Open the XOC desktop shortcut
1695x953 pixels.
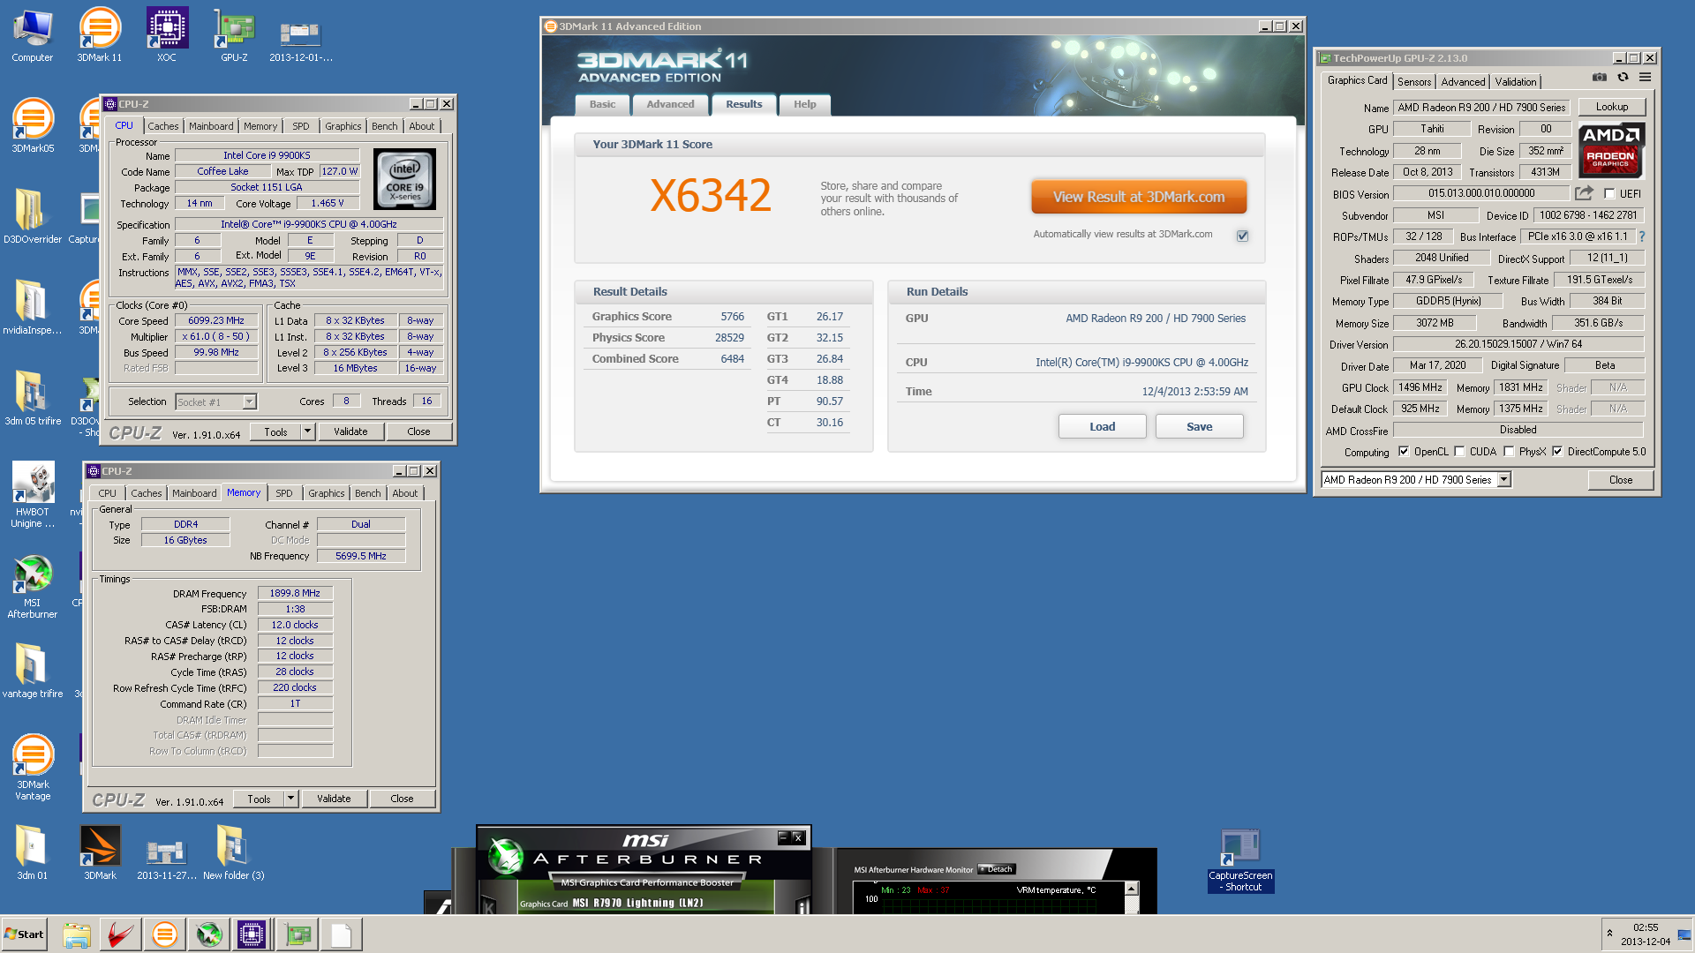(167, 35)
